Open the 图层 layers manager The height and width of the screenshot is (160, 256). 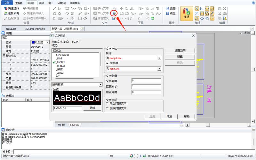point(171,8)
